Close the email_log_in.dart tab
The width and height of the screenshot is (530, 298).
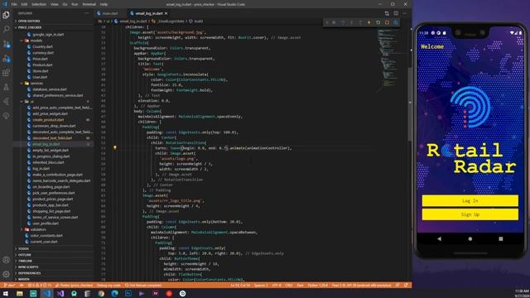coord(166,13)
